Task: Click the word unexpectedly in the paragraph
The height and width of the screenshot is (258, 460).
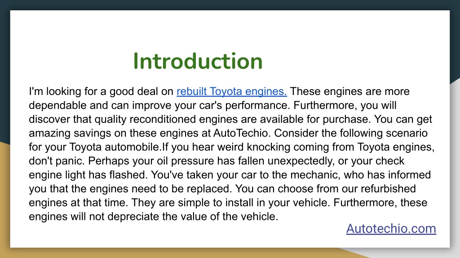Action: pos(301,161)
